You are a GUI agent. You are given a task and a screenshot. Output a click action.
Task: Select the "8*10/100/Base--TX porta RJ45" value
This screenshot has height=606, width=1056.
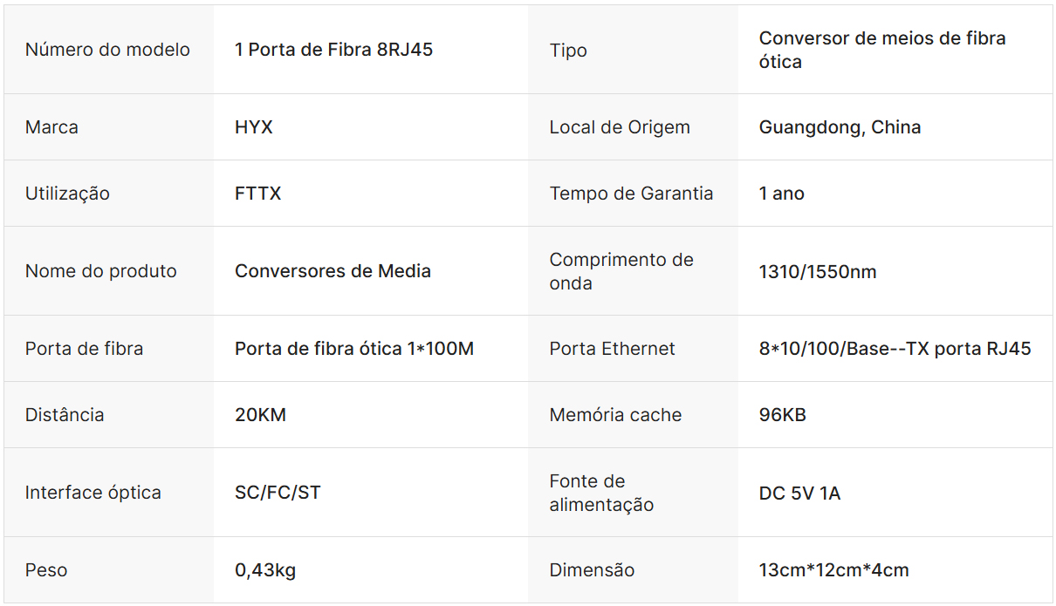coord(895,349)
